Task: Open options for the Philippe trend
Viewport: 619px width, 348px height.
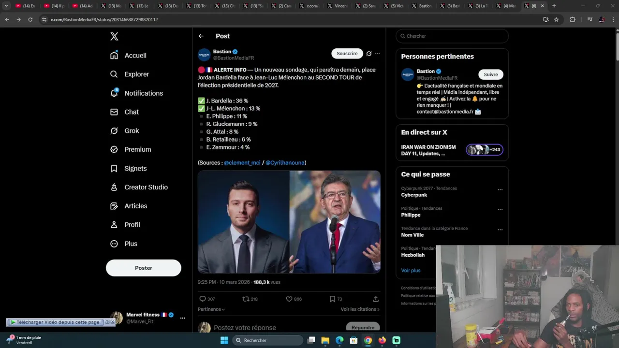Action: (500, 210)
